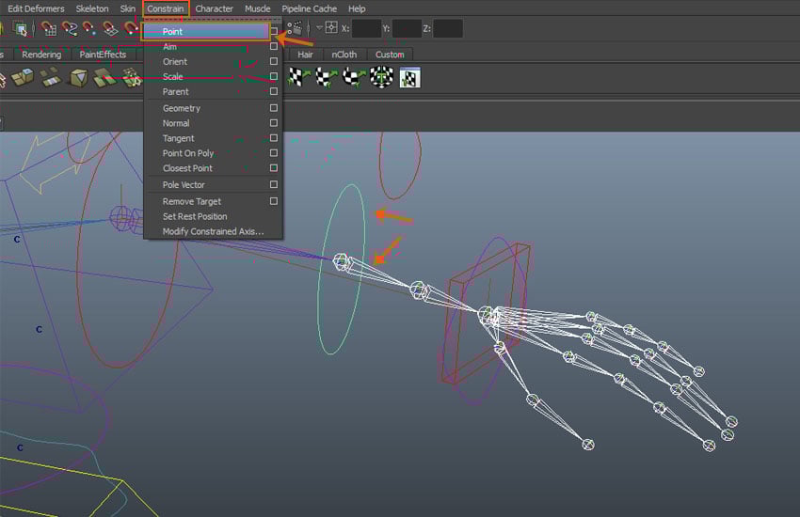
Task: Open option box for Orient constraint
Action: click(x=274, y=61)
